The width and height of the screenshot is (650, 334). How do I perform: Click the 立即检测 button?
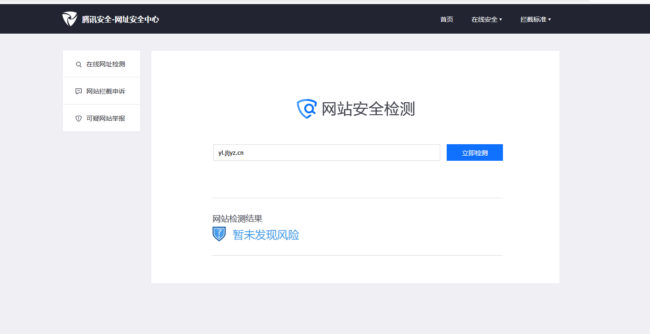(x=475, y=152)
